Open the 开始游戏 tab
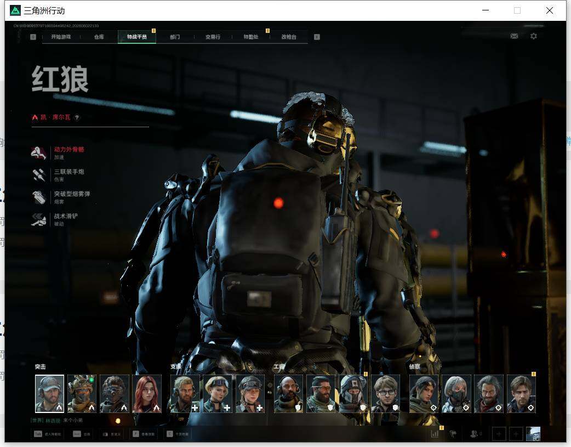This screenshot has width=571, height=447. [61, 37]
